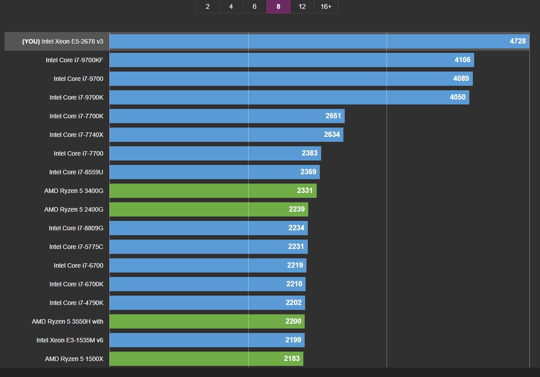Click the Intel Core i7-4790K label
540x377 pixels.
77,303
